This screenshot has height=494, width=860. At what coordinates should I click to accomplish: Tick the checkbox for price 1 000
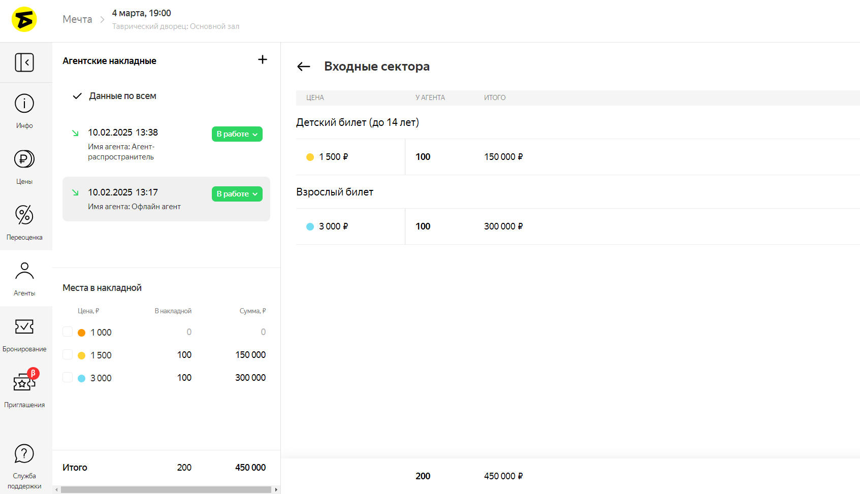point(68,332)
